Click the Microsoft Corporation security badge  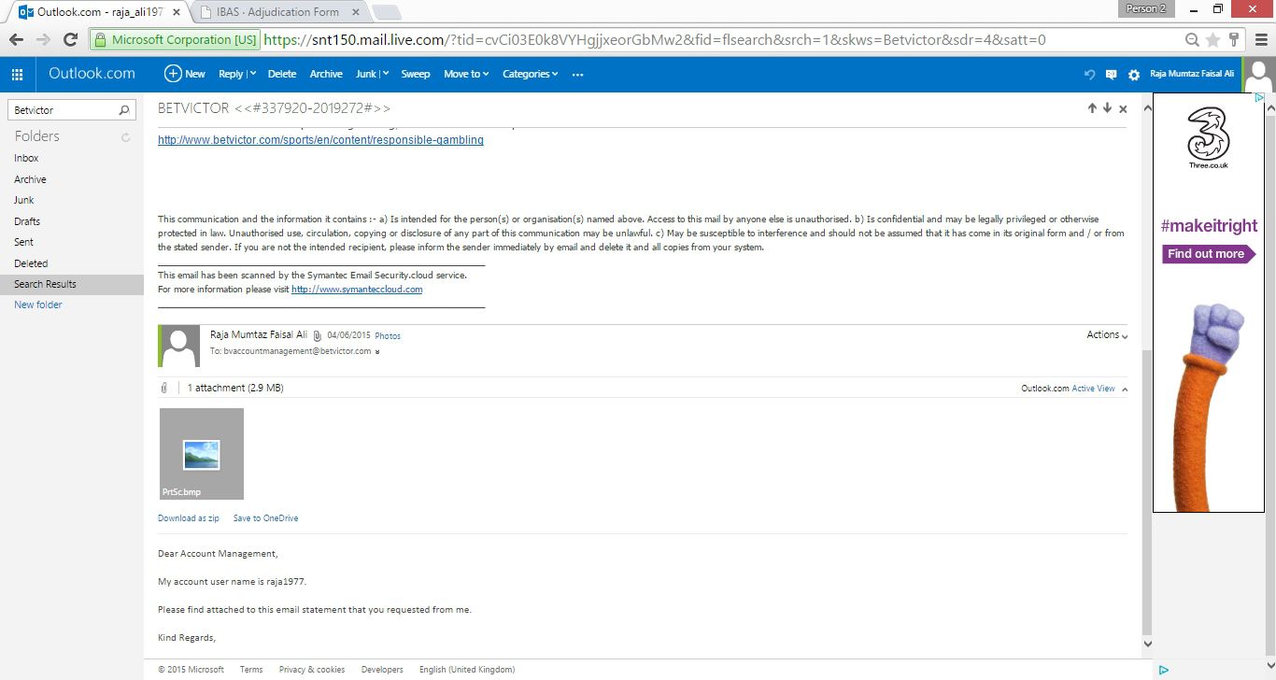177,40
